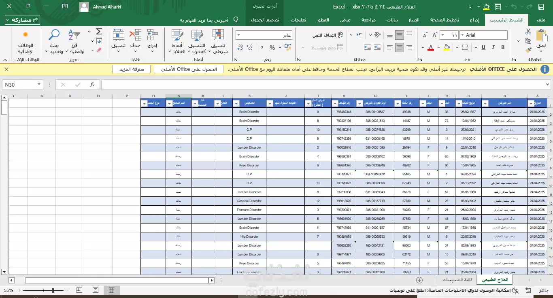This screenshot has width=553, height=298.
Task: Toggle Bold formatting
Action: pyautogui.click(x=504, y=48)
